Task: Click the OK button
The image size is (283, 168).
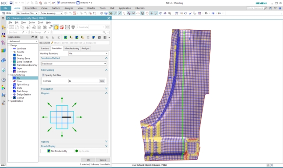Action: (x=88, y=160)
